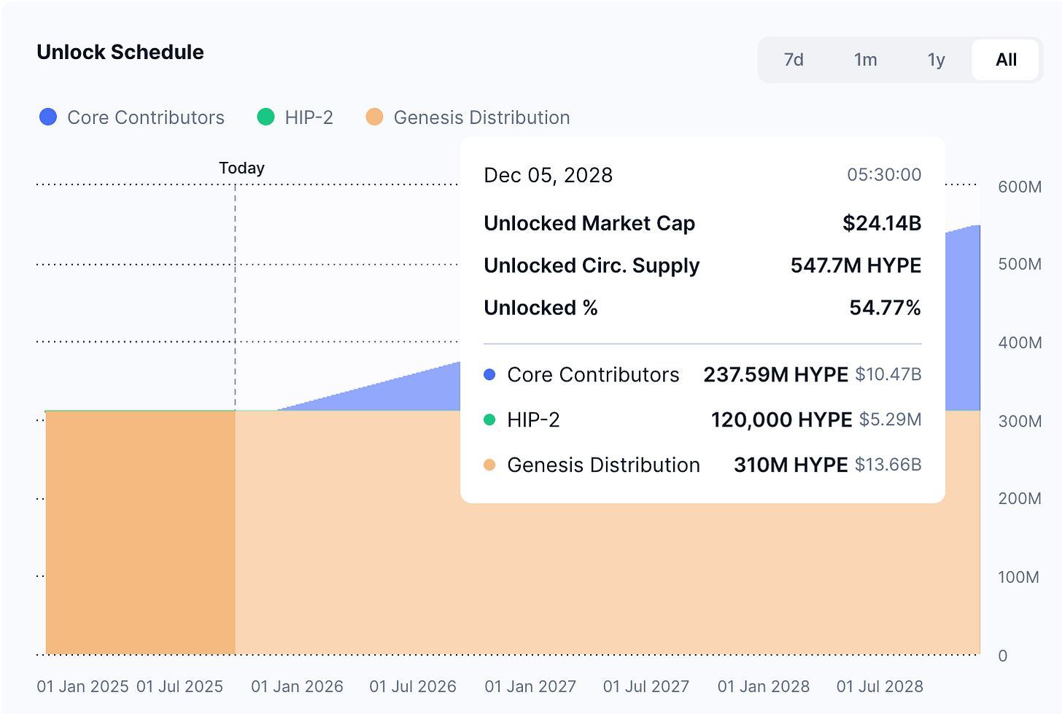Click the Today marker label
Image resolution: width=1062 pixels, height=714 pixels.
[241, 168]
